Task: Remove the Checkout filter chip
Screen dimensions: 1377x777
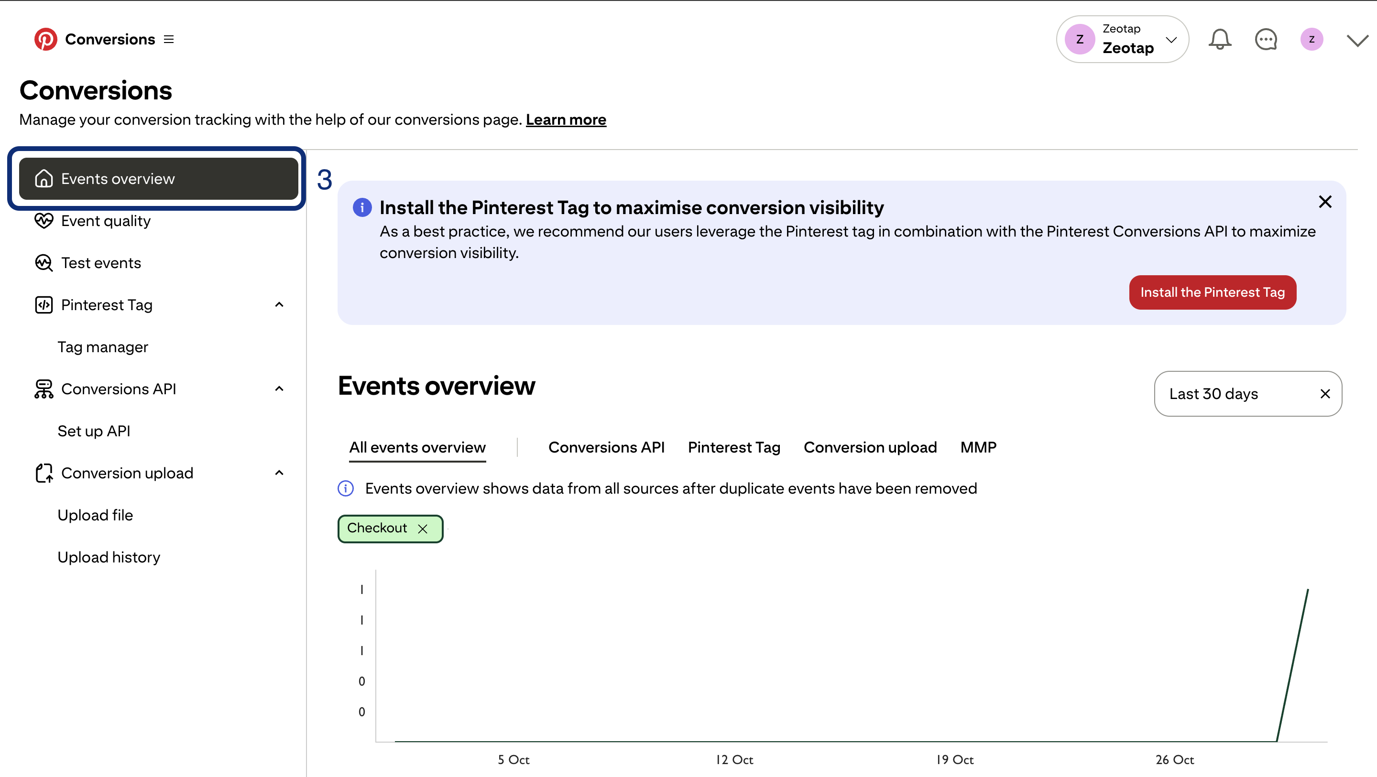Action: (423, 529)
